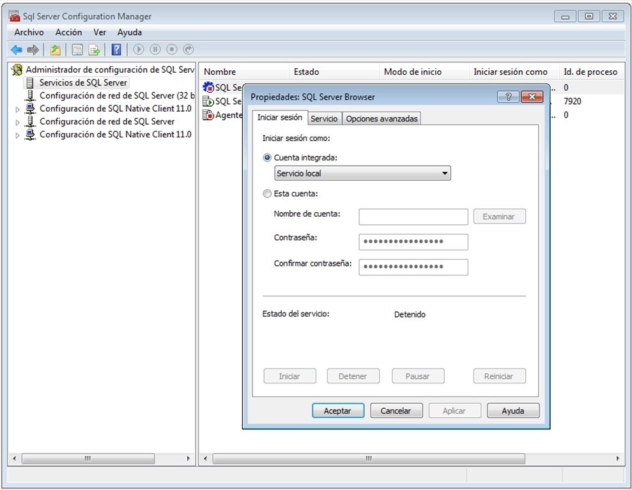This screenshot has height=490, width=632.
Task: Toggle the console tree toolbar icon
Action: 77,50
